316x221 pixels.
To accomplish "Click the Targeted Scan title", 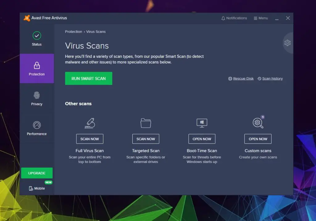I will point(146,151).
